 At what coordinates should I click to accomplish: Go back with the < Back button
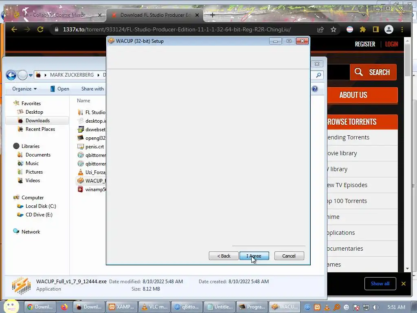pos(224,256)
